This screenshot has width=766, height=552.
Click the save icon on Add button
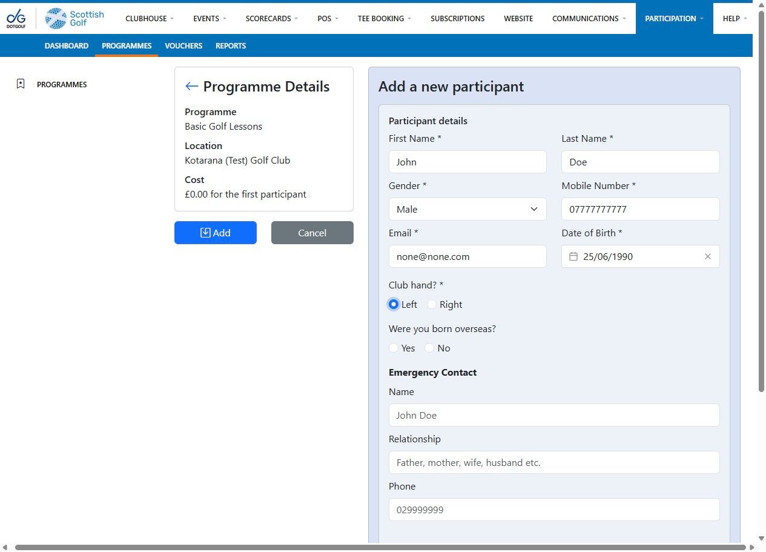(x=205, y=233)
